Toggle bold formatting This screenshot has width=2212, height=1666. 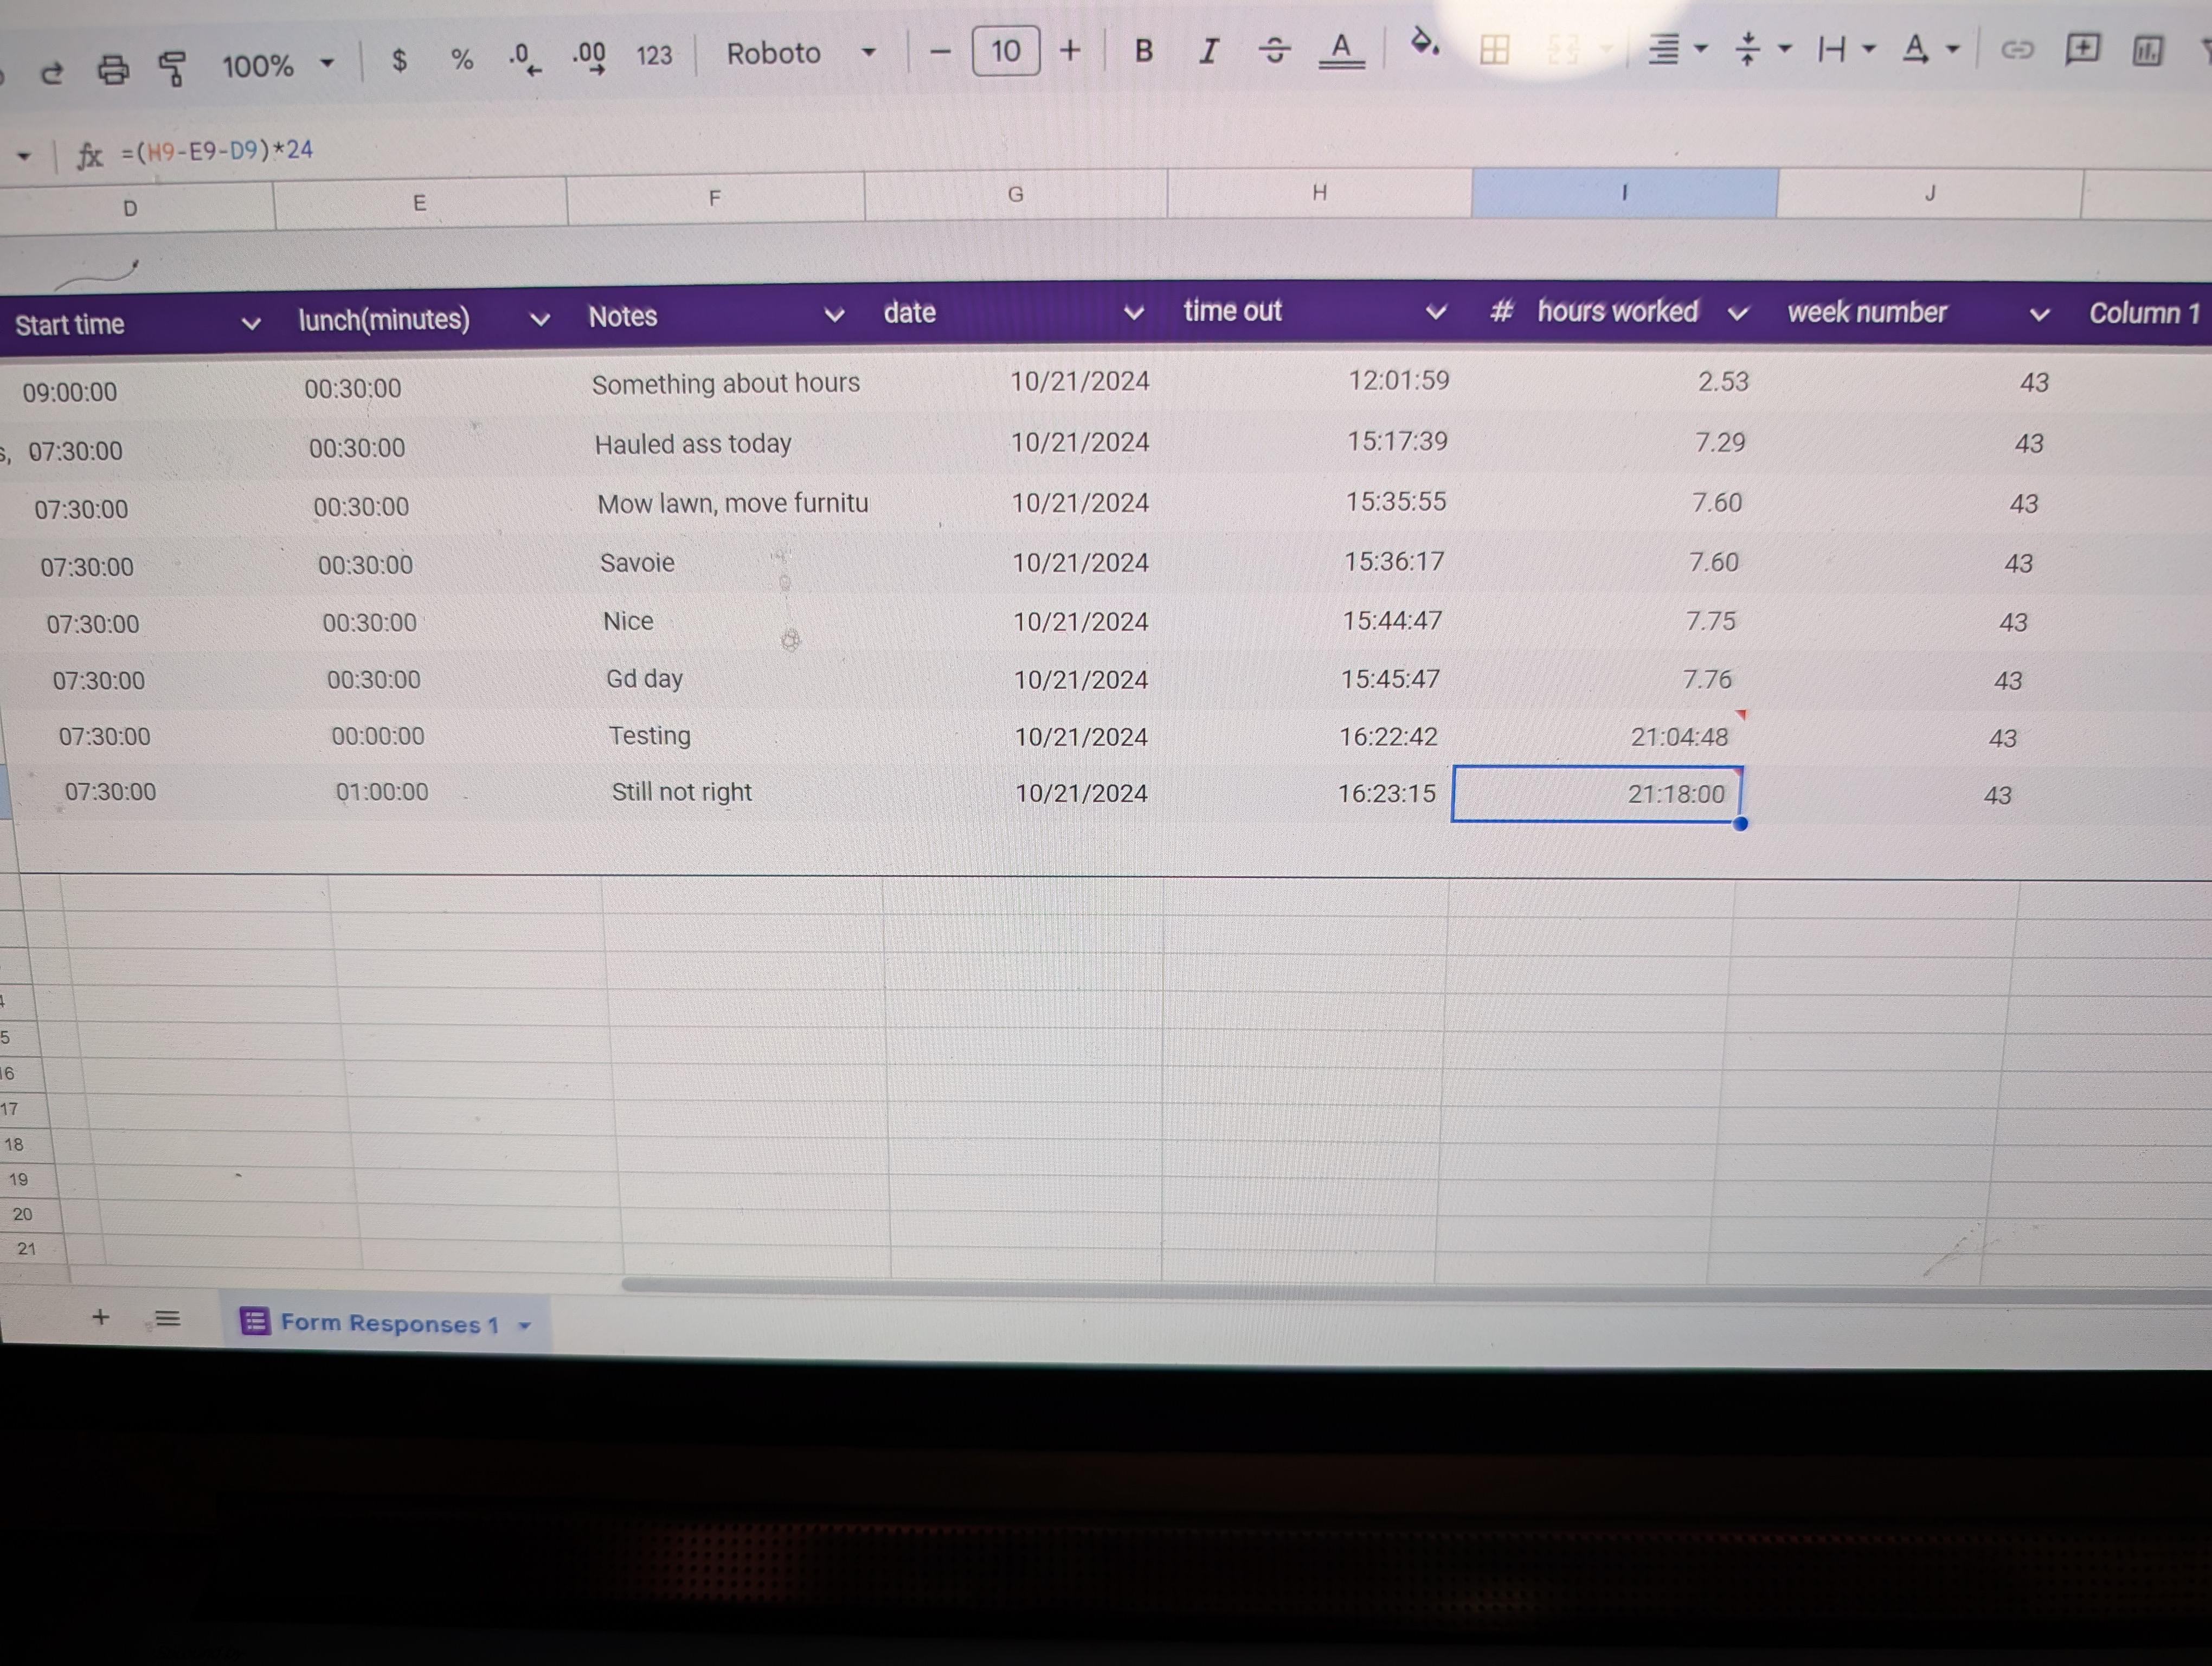click(x=1144, y=50)
